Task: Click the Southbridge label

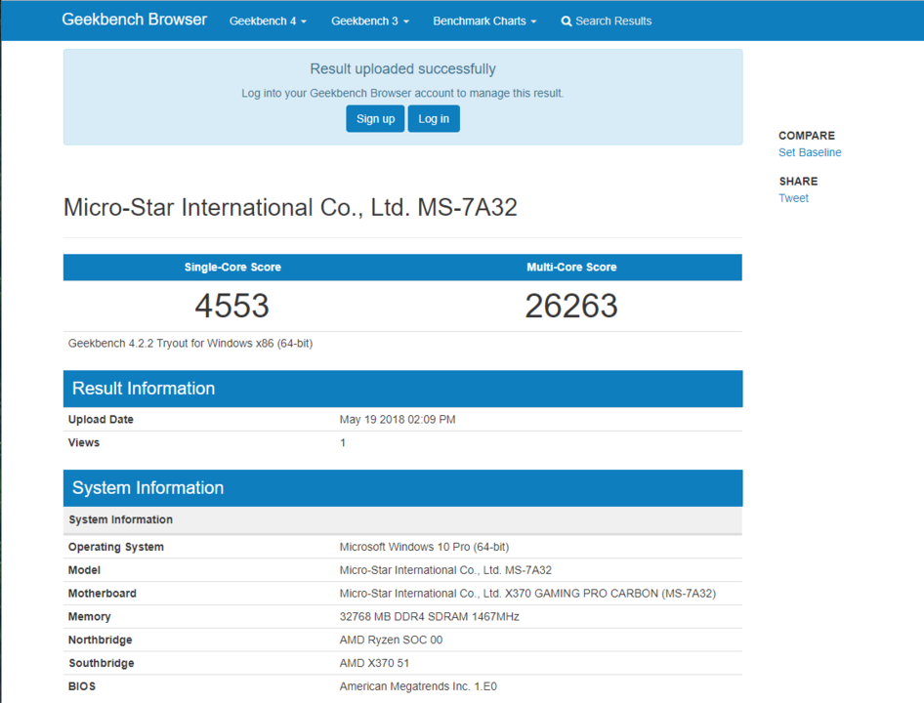Action: pyautogui.click(x=102, y=664)
